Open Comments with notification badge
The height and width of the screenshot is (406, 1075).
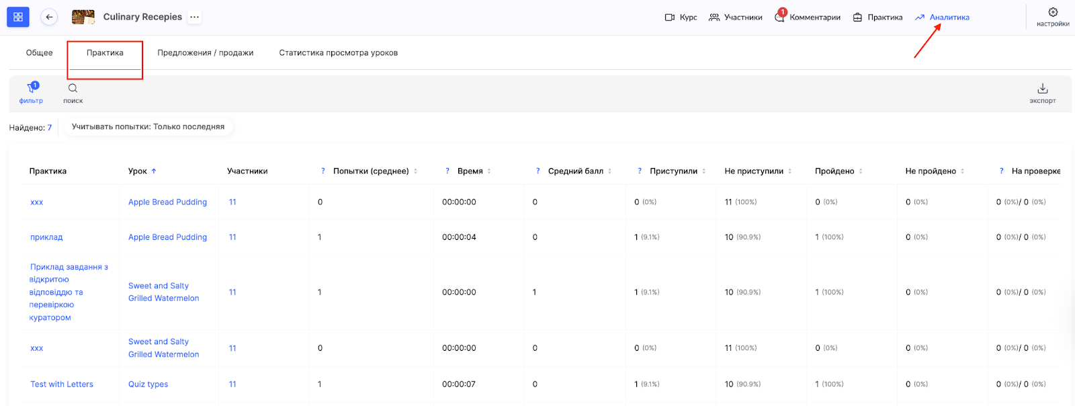click(x=779, y=17)
